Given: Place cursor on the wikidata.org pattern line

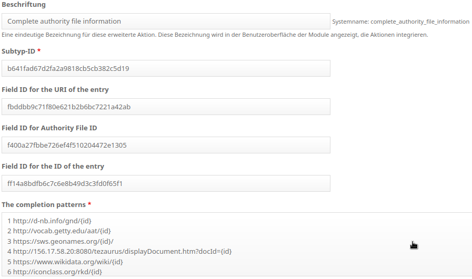Looking at the screenshot, I should click(x=65, y=262).
